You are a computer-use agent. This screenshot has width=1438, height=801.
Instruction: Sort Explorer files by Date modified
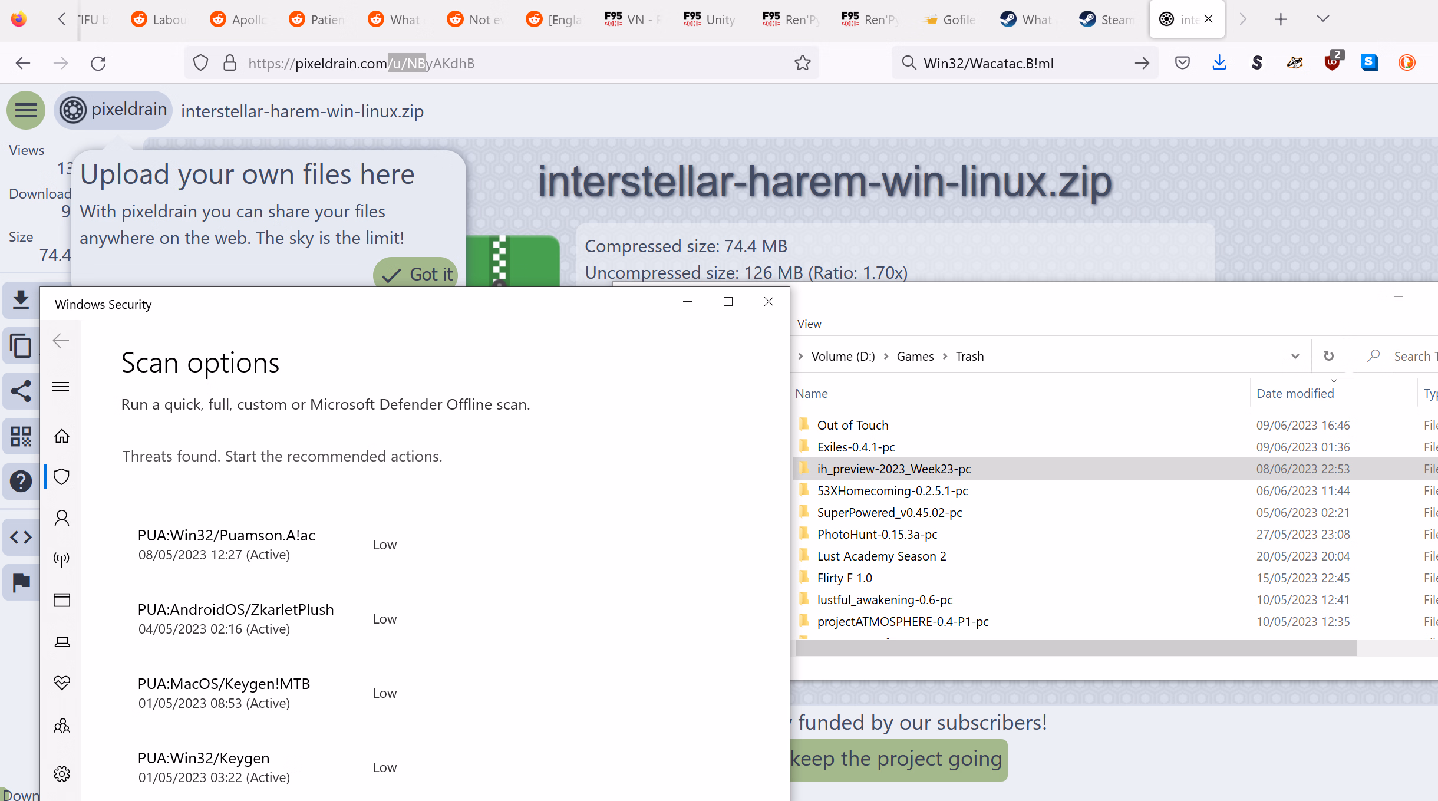[x=1295, y=394]
